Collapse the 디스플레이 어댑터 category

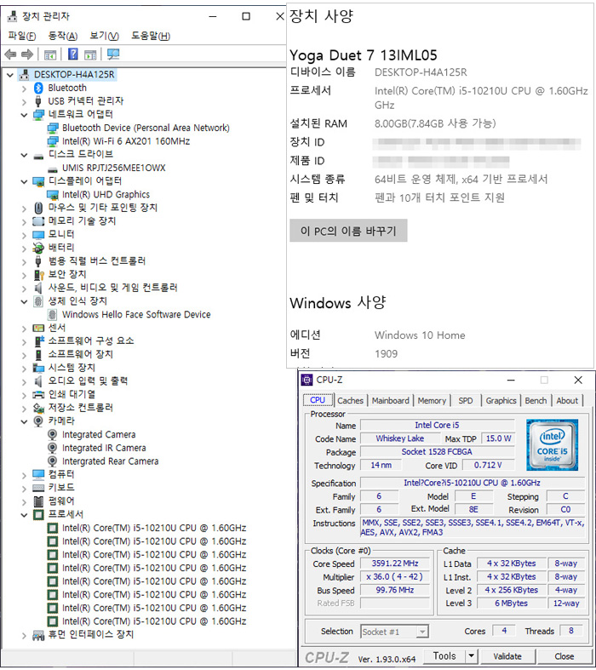coord(25,181)
